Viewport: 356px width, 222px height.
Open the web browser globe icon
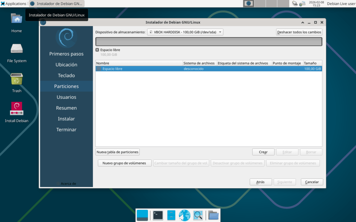[x=185, y=215]
